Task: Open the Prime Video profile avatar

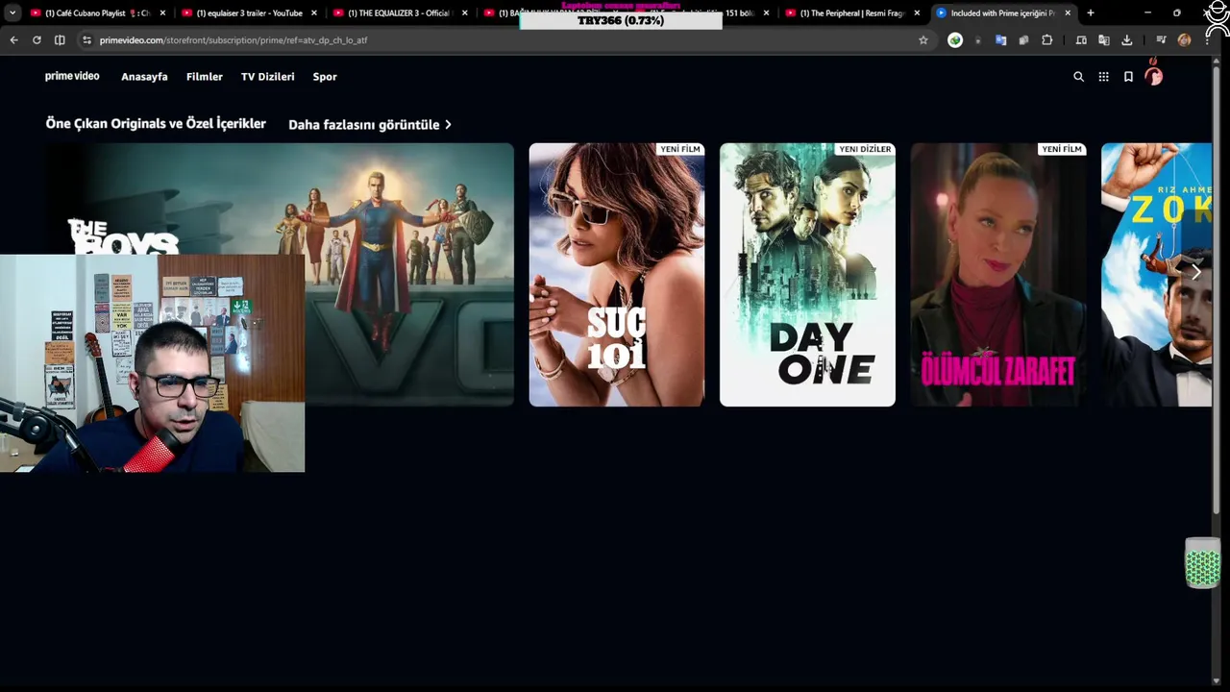Action: [1154, 76]
